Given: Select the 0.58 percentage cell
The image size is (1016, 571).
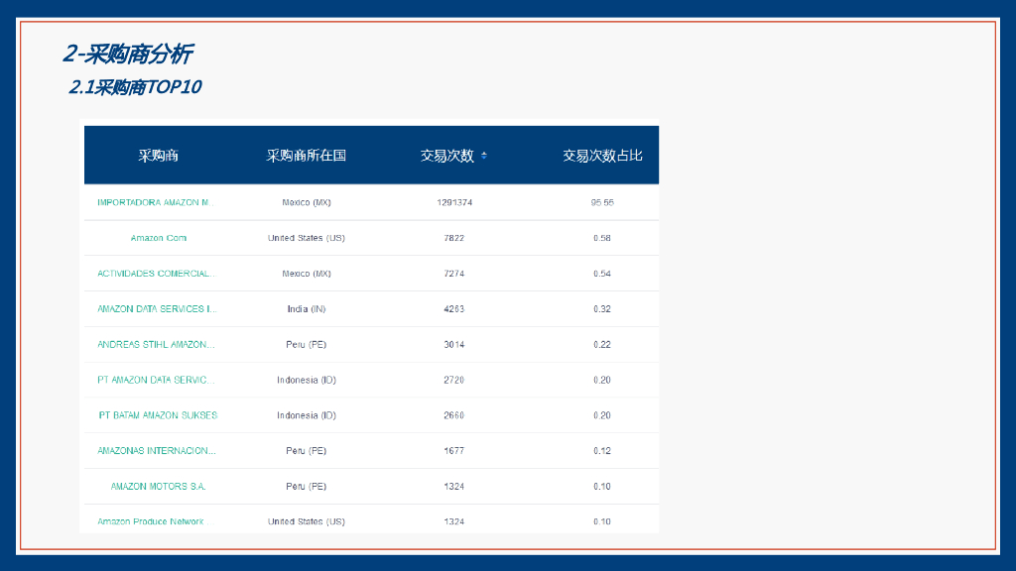Looking at the screenshot, I should (x=602, y=238).
